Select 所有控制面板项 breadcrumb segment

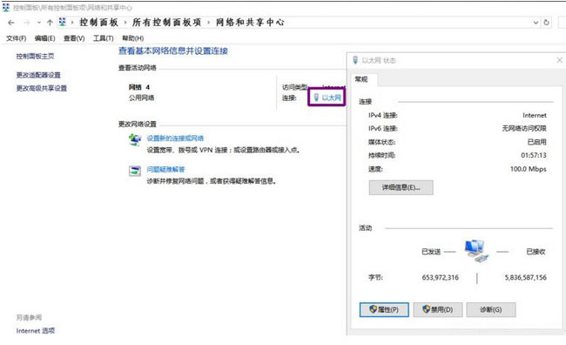click(167, 23)
